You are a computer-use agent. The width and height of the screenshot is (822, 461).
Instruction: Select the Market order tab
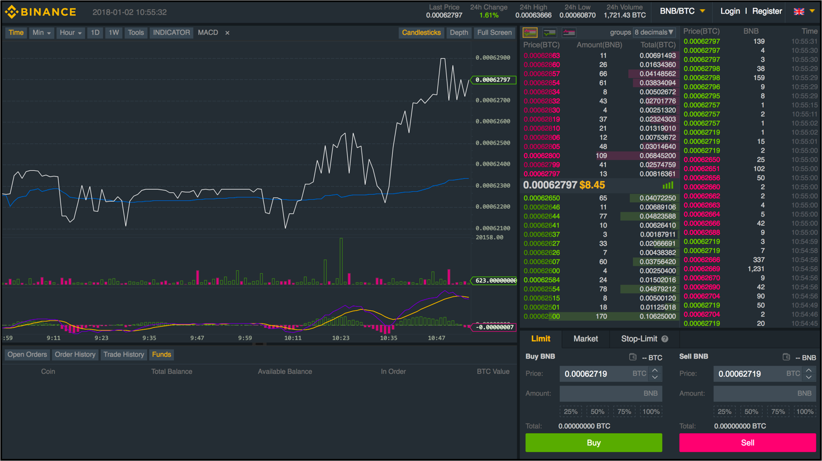(x=585, y=339)
